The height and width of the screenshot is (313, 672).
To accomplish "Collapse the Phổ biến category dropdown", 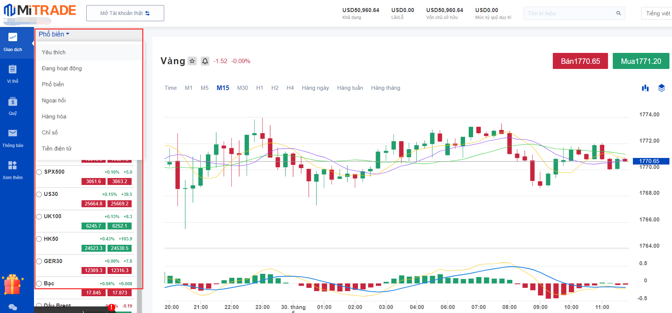I will point(54,34).
